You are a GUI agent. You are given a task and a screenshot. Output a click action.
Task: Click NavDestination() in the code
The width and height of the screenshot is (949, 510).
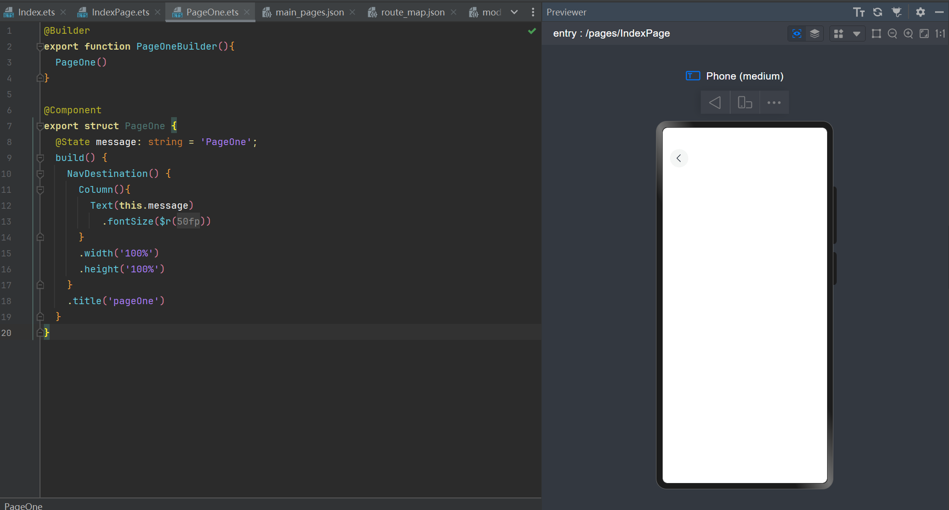coord(113,174)
